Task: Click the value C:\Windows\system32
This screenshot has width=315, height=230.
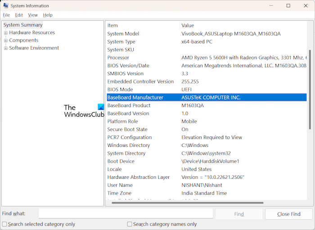Action: (206, 153)
